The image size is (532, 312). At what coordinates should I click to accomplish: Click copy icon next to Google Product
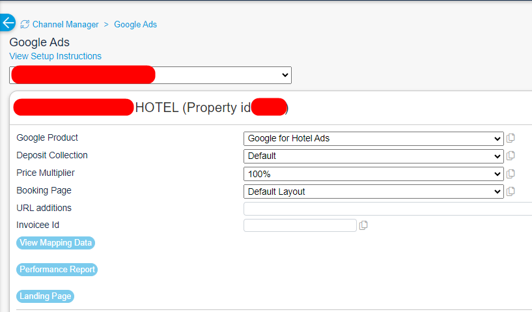coord(511,138)
